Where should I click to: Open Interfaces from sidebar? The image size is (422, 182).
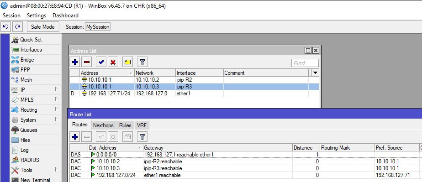tap(36, 50)
